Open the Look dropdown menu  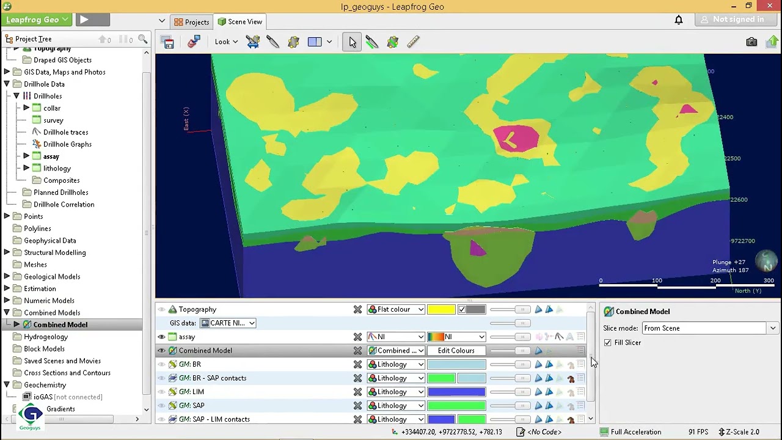pyautogui.click(x=226, y=42)
